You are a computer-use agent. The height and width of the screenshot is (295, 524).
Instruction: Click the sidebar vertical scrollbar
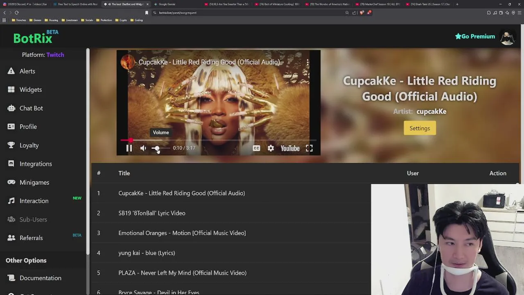point(88,152)
